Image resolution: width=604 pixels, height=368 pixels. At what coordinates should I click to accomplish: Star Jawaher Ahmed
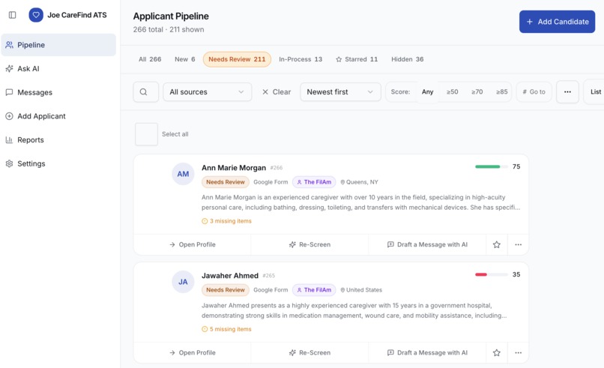(497, 352)
